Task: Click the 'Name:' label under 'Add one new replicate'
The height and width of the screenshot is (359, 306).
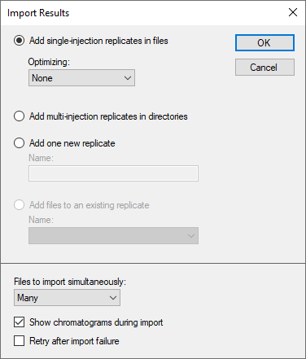Action: coord(42,158)
